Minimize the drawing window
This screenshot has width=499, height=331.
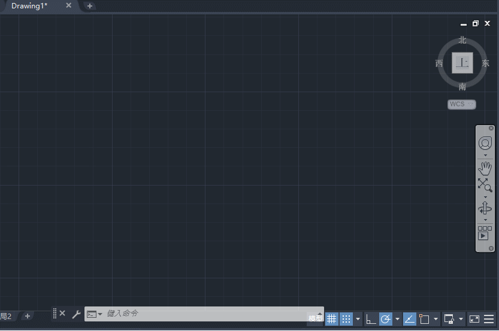[x=464, y=24]
